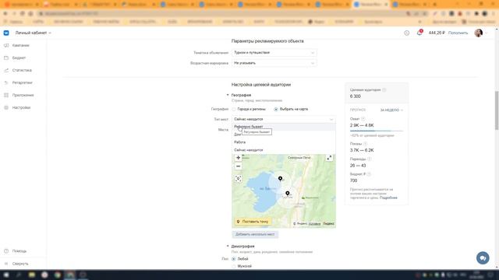The width and height of the screenshot is (499, 280).
Task: Open Кампании in the left sidebar
Action: 21,45
